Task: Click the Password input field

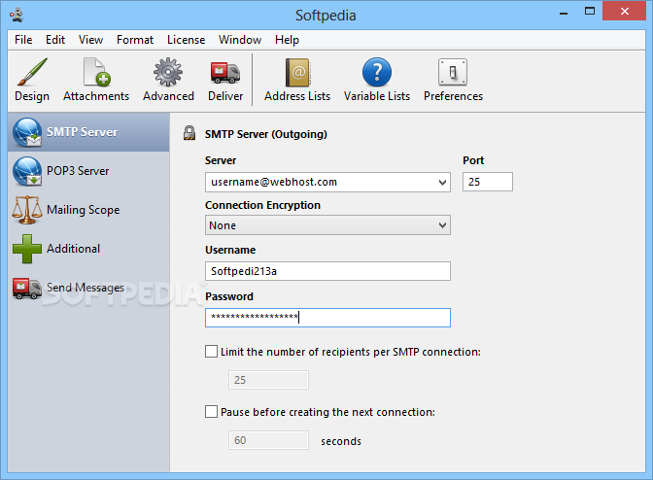Action: pyautogui.click(x=327, y=318)
